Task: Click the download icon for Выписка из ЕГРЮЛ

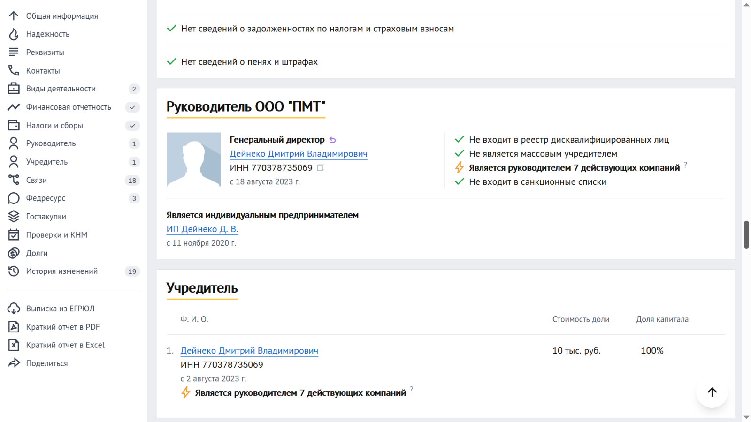Action: (14, 309)
